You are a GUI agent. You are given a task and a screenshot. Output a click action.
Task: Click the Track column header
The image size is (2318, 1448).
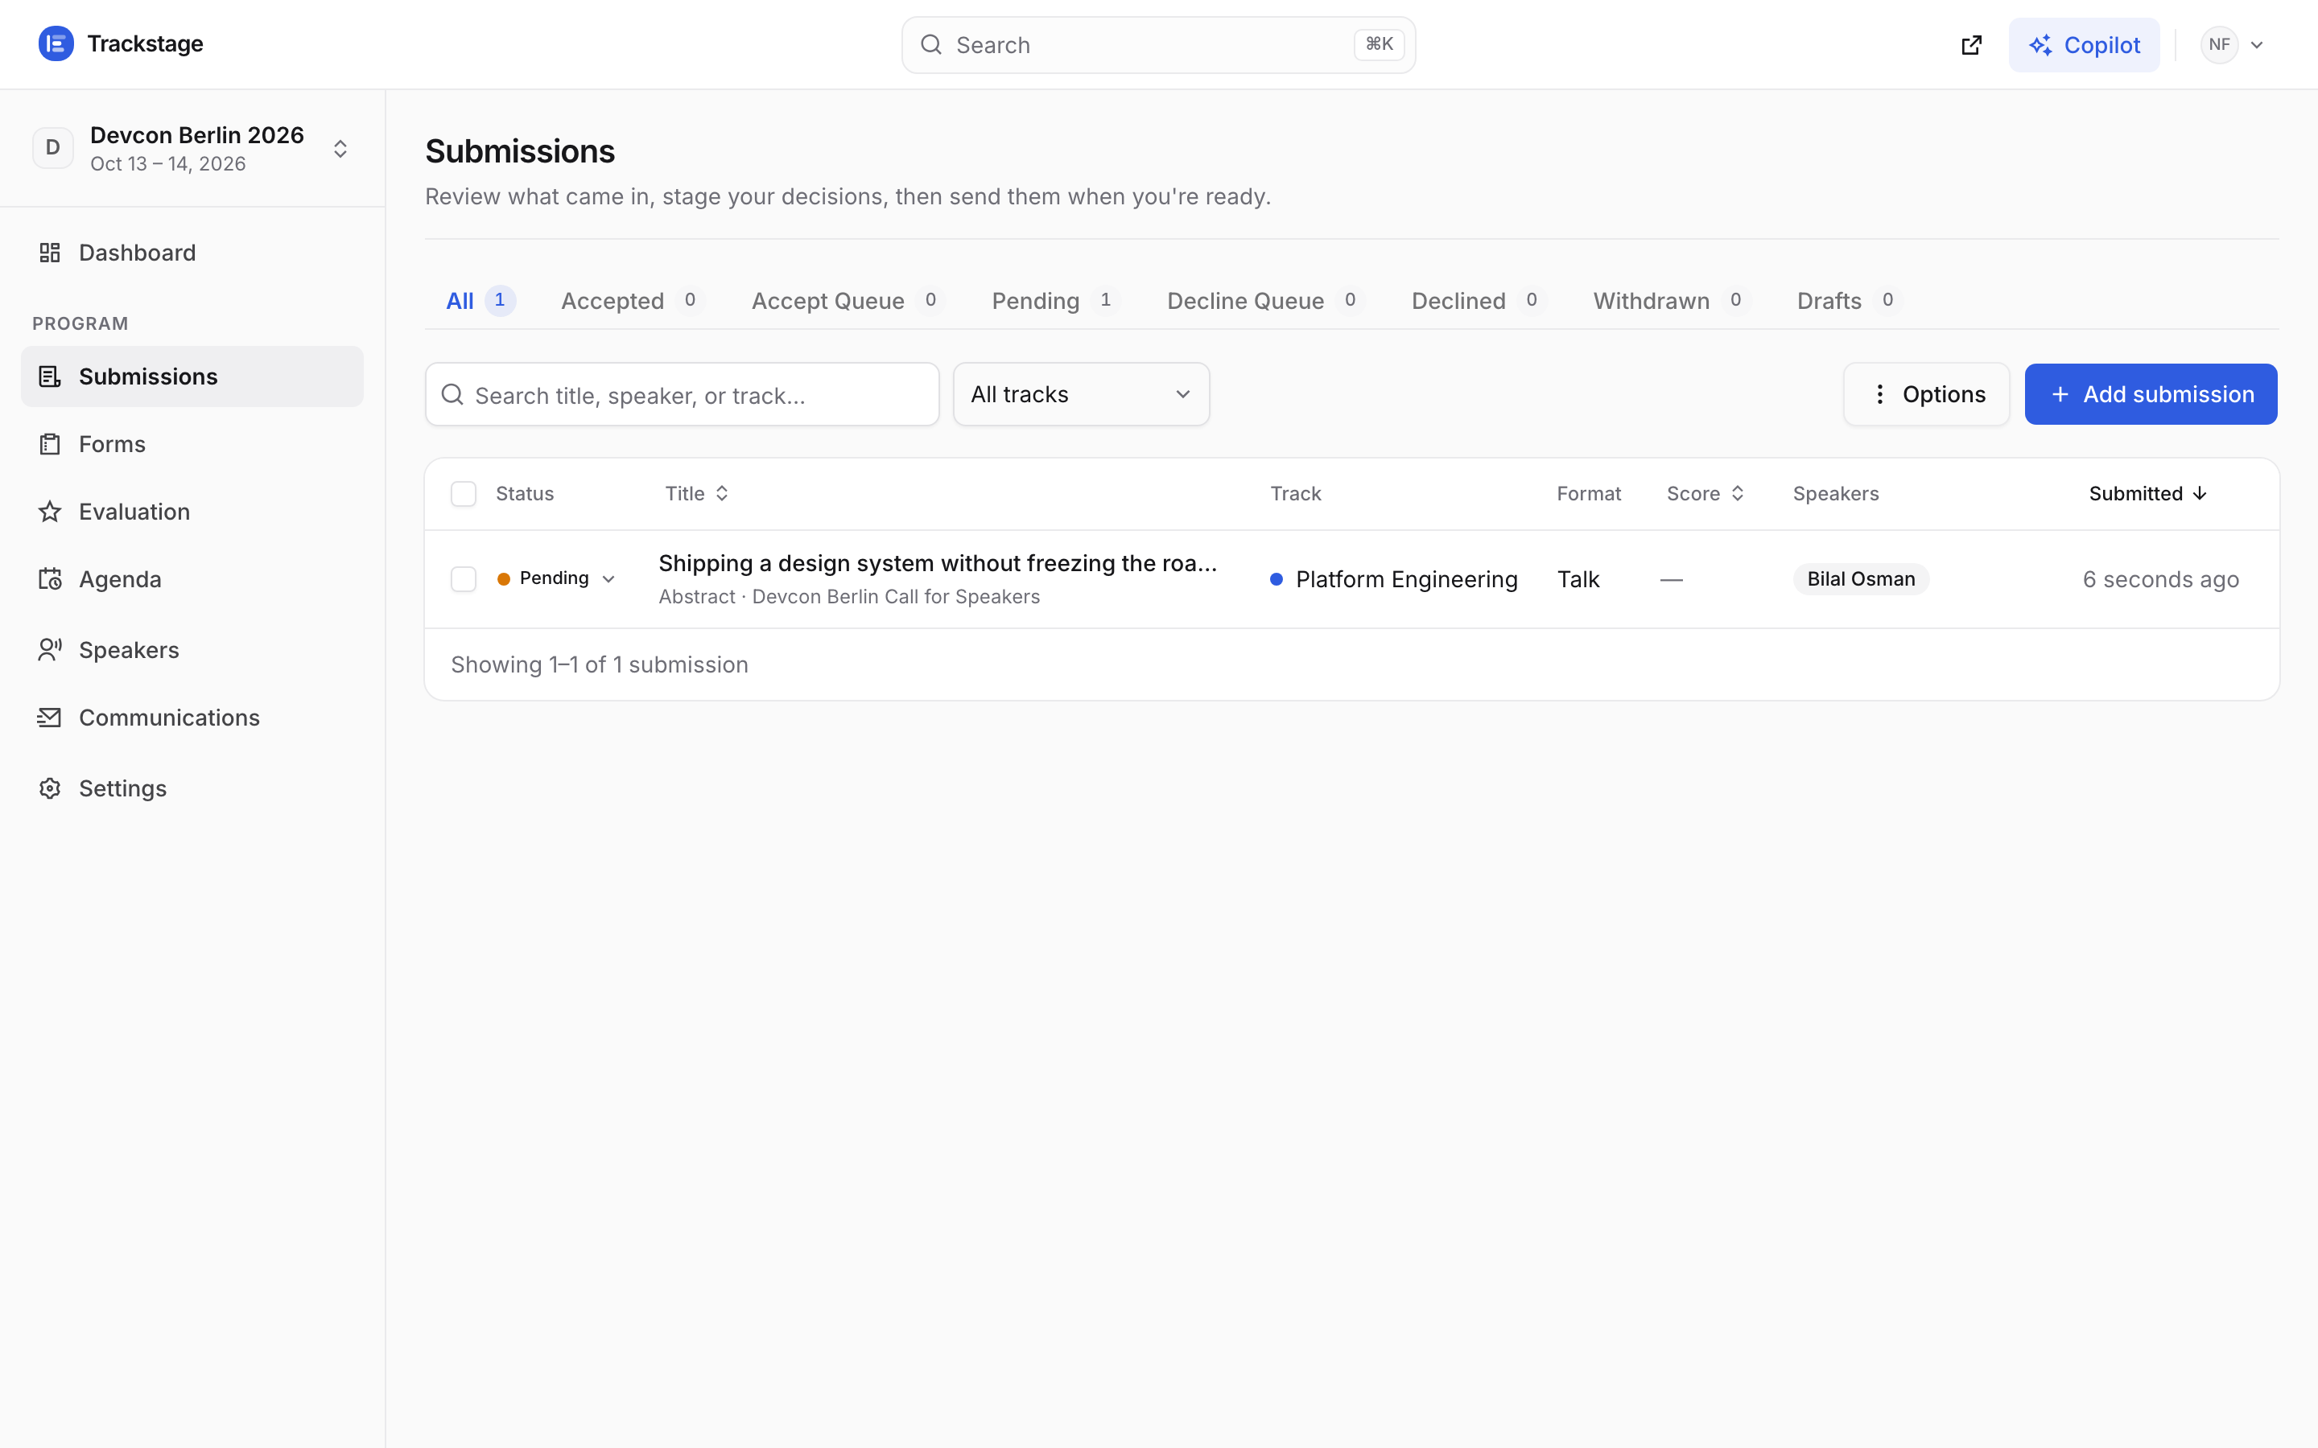[x=1295, y=494]
